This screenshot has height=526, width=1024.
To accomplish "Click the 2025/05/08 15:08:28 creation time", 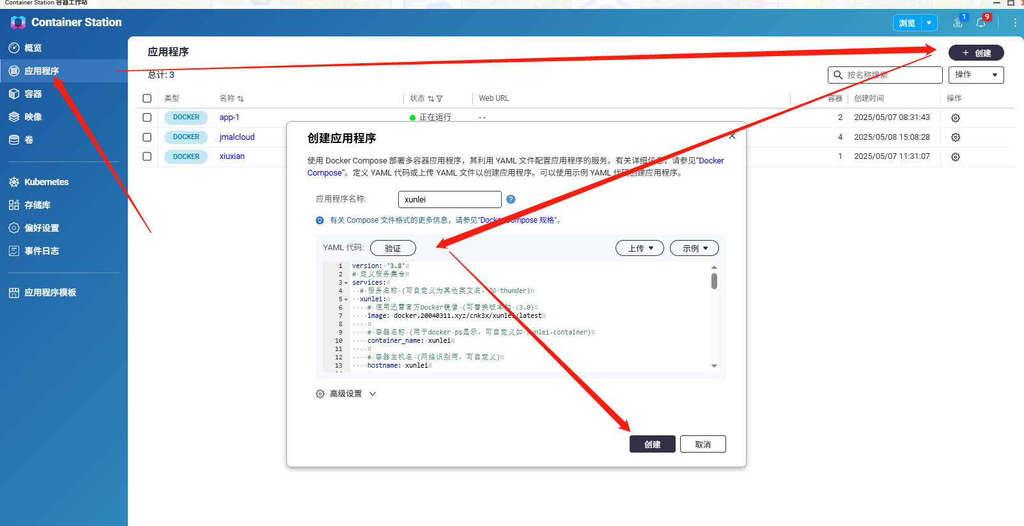I will pyautogui.click(x=892, y=137).
